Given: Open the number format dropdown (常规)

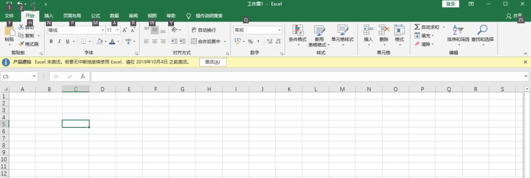Looking at the screenshot, I should point(279,30).
